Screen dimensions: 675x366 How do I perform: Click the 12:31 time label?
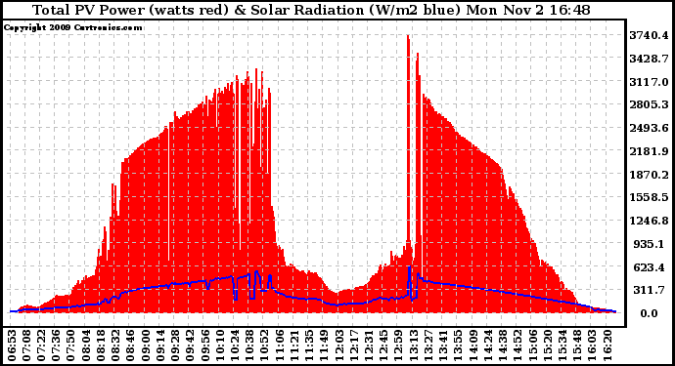[x=369, y=346]
